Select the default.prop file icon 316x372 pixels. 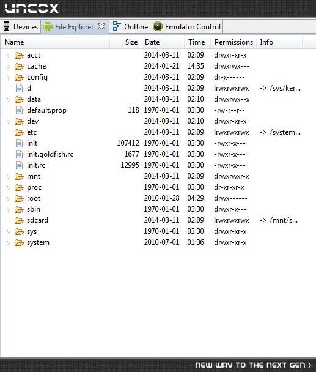click(19, 110)
